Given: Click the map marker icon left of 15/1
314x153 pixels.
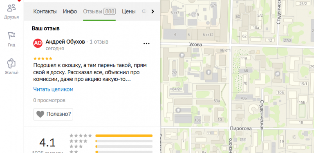Looking at the screenshot, I should click(x=278, y=74).
